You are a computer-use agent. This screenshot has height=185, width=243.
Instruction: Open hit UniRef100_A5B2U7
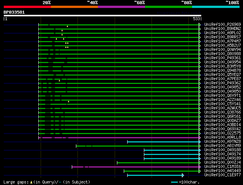tap(222, 45)
